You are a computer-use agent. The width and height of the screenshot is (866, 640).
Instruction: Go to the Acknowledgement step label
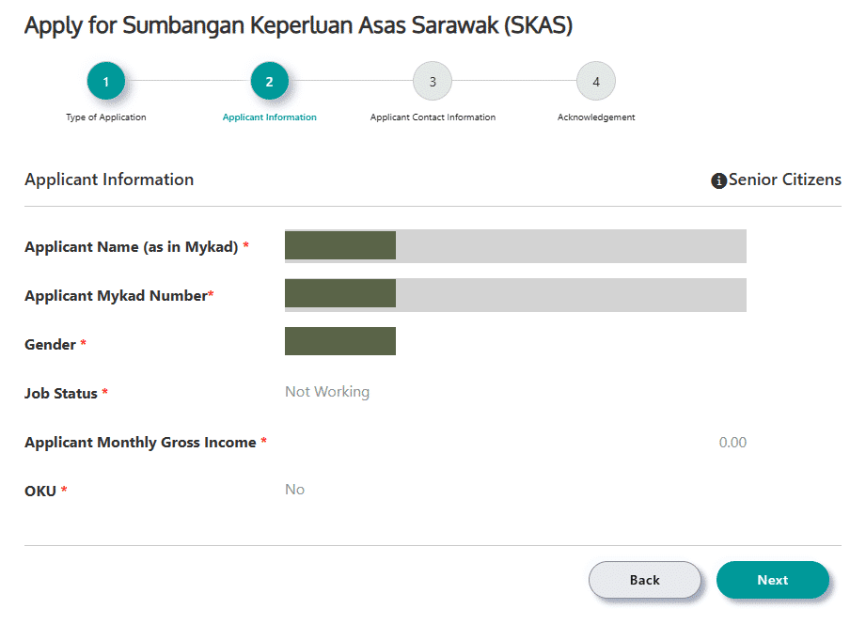point(596,117)
